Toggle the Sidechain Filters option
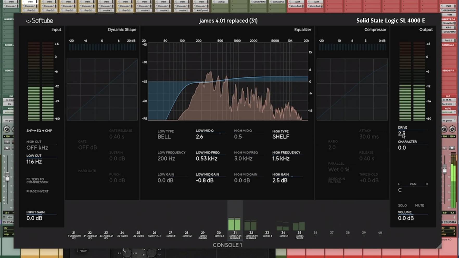The width and height of the screenshot is (459, 258). click(x=336, y=180)
